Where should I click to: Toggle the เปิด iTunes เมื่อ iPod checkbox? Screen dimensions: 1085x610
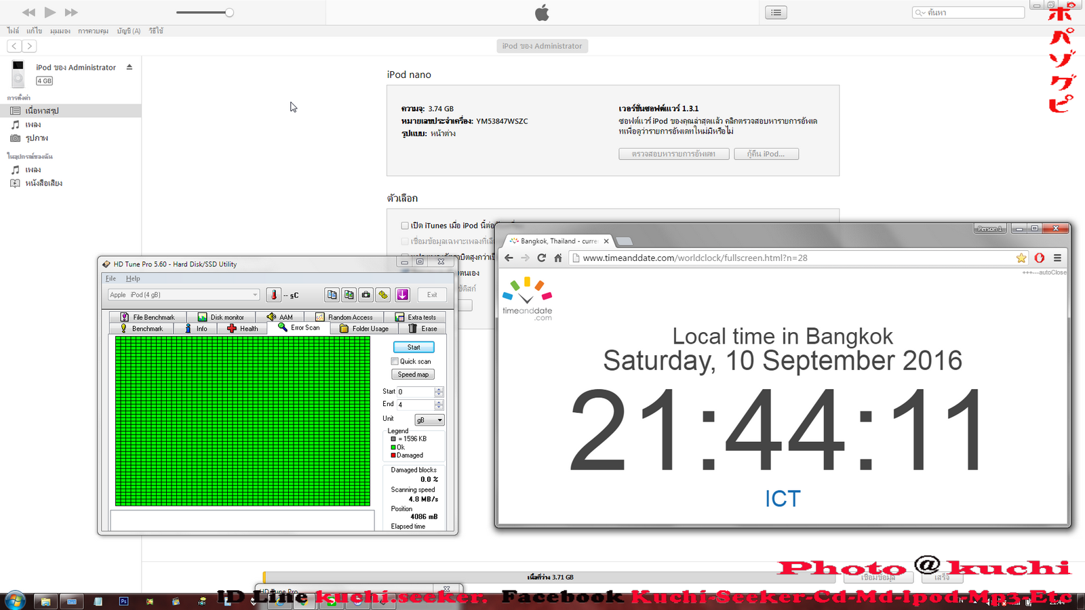(405, 226)
